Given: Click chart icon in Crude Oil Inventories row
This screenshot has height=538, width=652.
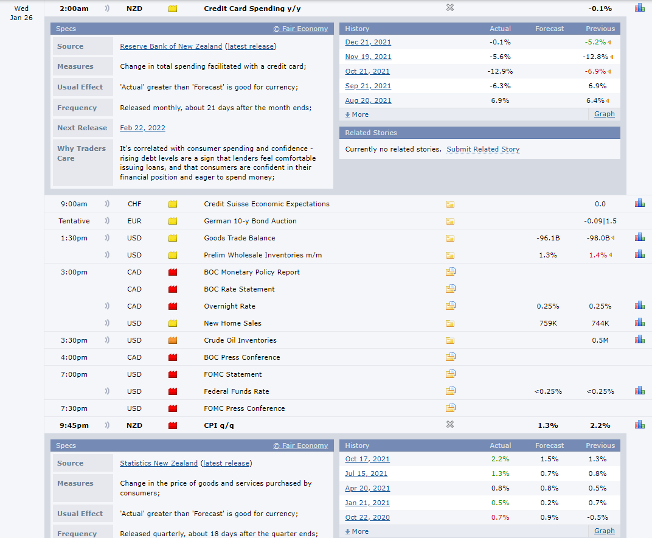Looking at the screenshot, I should pyautogui.click(x=639, y=340).
